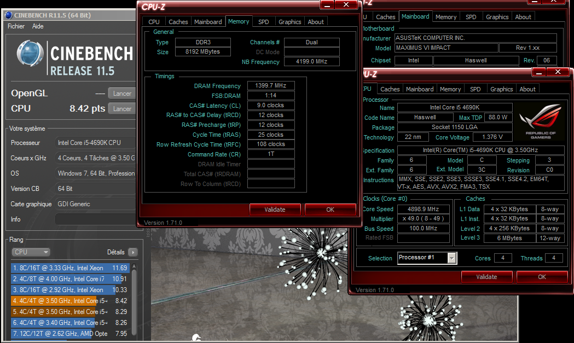Screen dimensions: 574x343
Task: Click the DRAM Frequency value 1399.7 MHz
Action: [x=271, y=85]
